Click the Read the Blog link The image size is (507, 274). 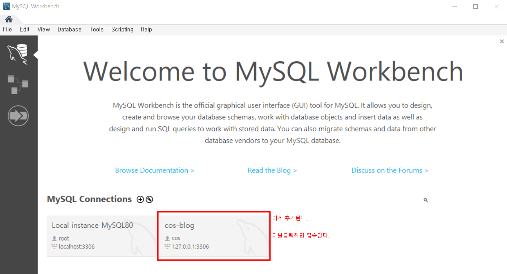[x=272, y=170]
